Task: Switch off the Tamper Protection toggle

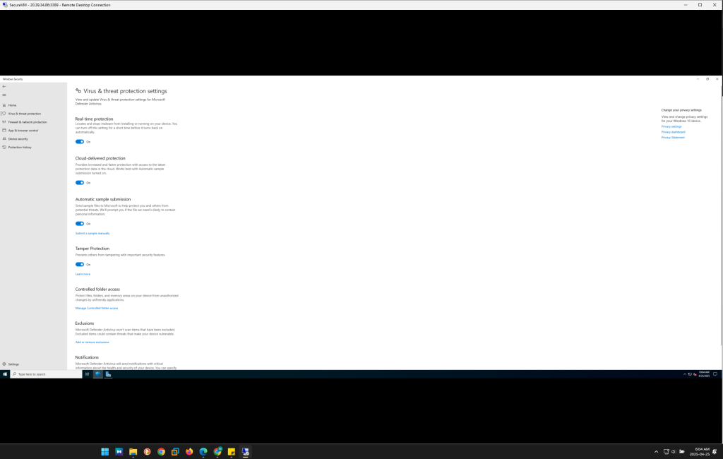Action: [x=80, y=264]
